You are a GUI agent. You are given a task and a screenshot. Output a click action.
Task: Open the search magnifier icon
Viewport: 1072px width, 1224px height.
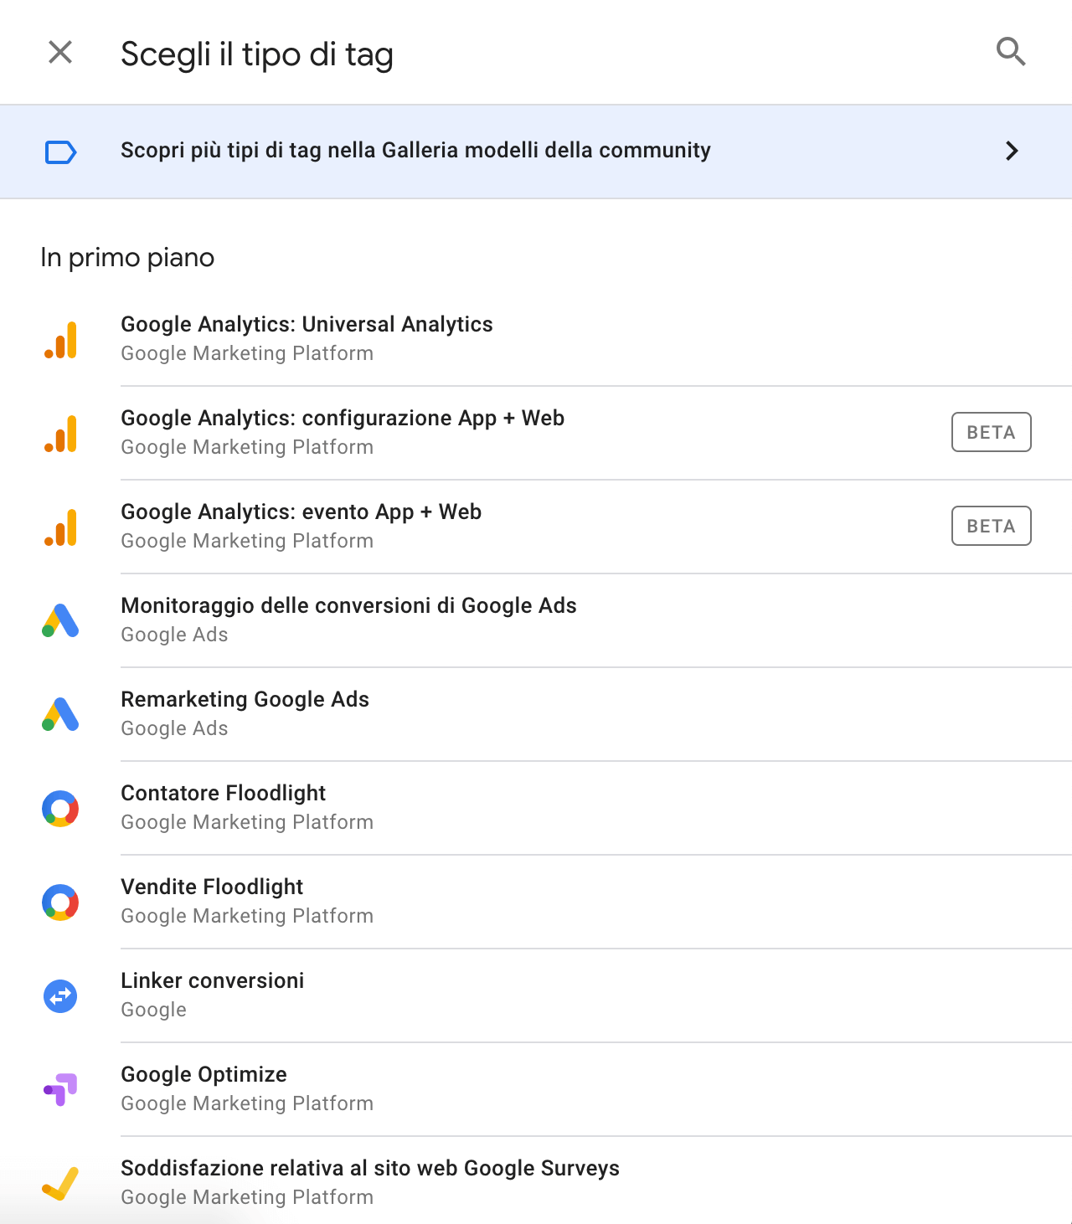[1011, 52]
